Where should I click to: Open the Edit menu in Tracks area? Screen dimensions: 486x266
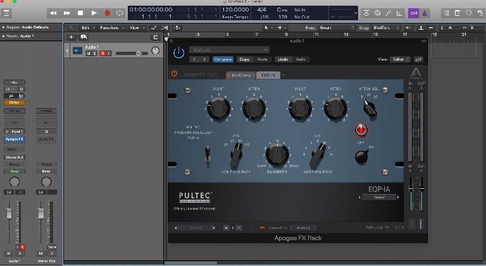pos(88,28)
